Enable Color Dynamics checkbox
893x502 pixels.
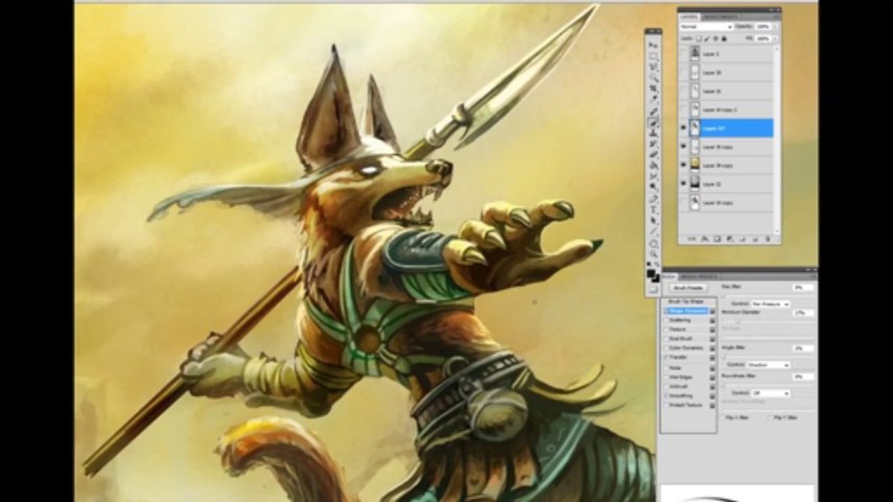(665, 348)
